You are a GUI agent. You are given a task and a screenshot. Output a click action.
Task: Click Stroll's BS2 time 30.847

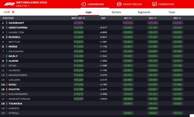[153, 113]
